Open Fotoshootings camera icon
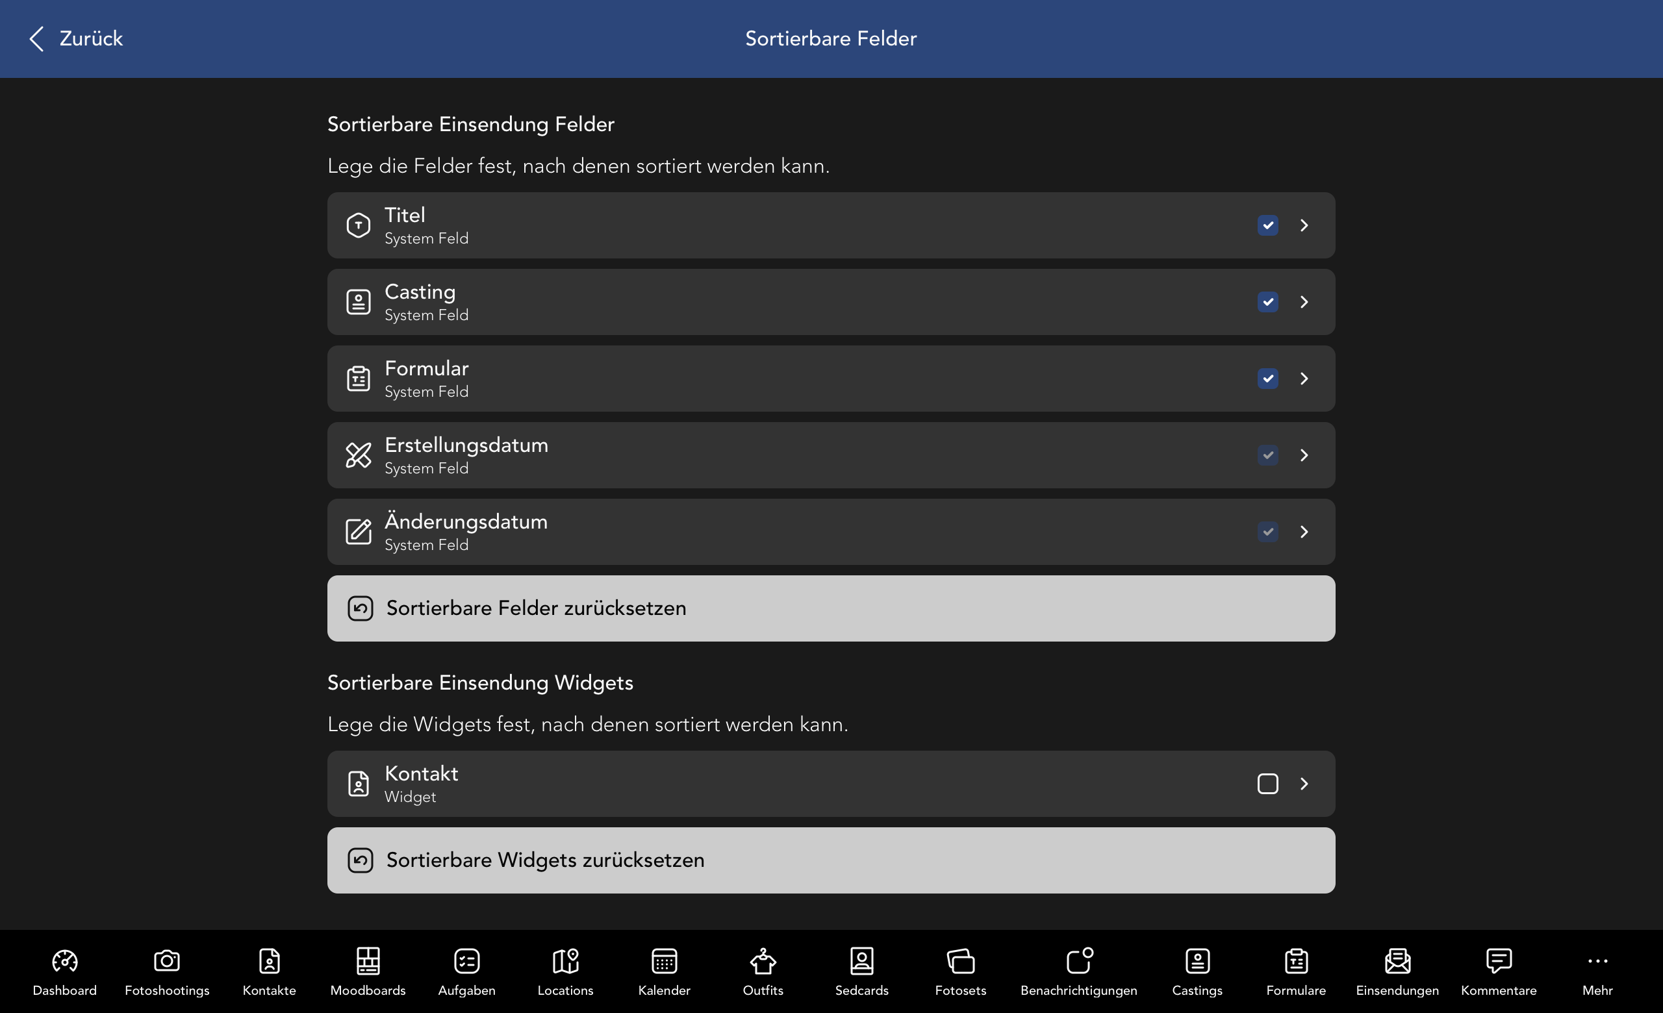Screen dimensions: 1663x1013 [167, 961]
